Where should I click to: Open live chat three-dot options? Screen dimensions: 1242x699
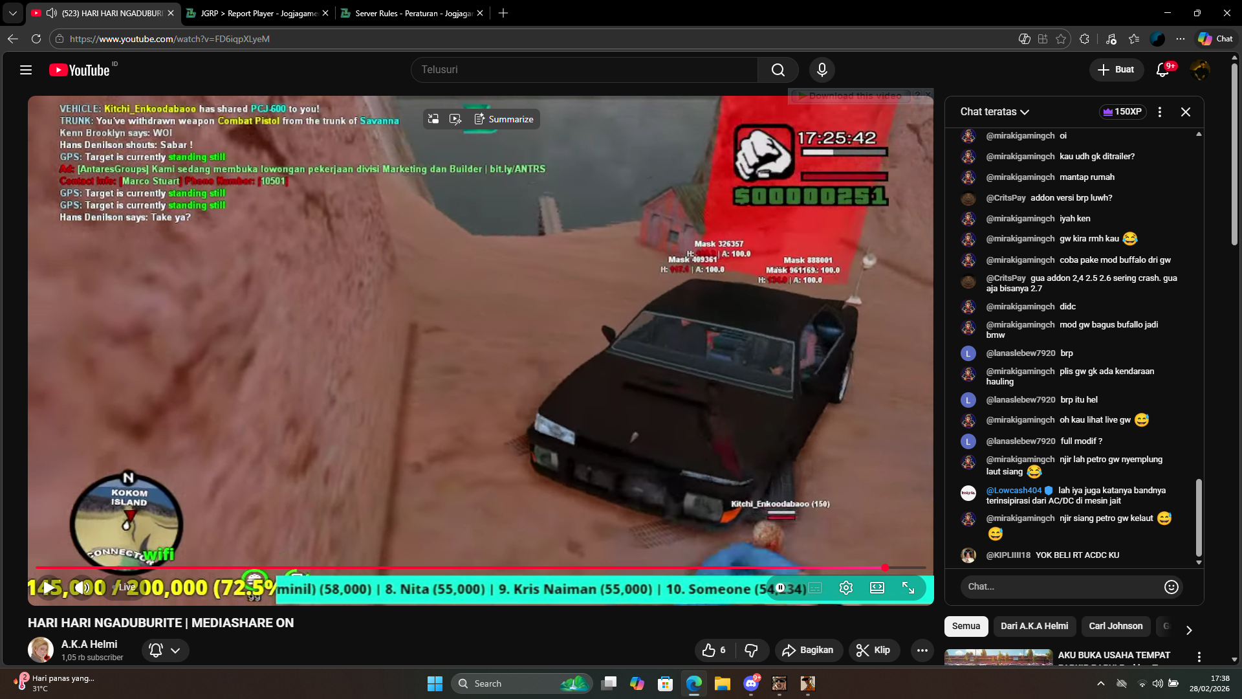pos(1160,112)
